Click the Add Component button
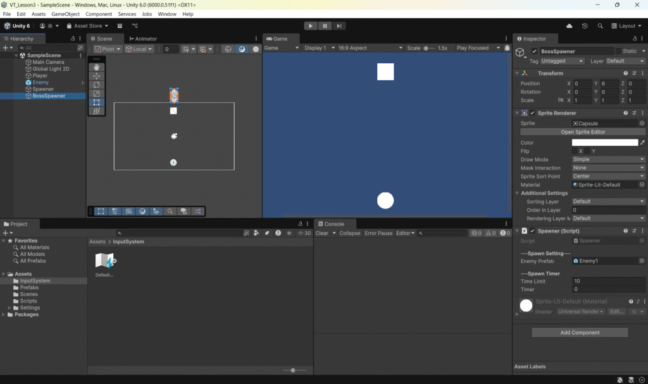This screenshot has height=384, width=648. (x=580, y=333)
